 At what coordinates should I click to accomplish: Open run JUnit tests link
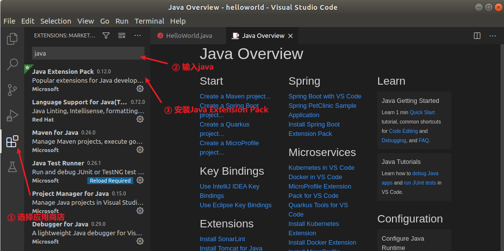click(420, 183)
